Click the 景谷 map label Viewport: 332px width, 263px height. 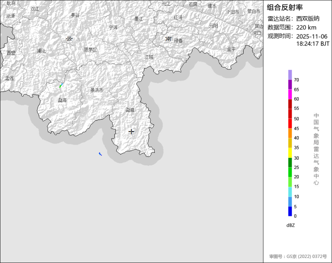click(75, 15)
